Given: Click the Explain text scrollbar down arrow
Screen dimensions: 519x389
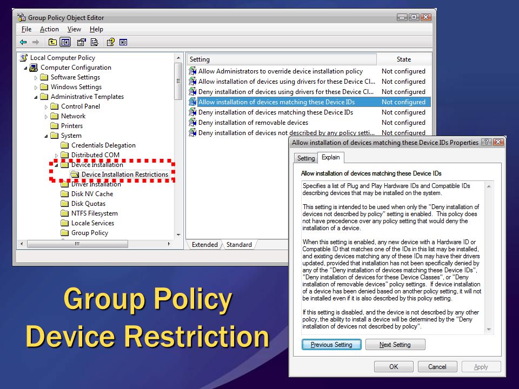Looking at the screenshot, I should [x=489, y=330].
